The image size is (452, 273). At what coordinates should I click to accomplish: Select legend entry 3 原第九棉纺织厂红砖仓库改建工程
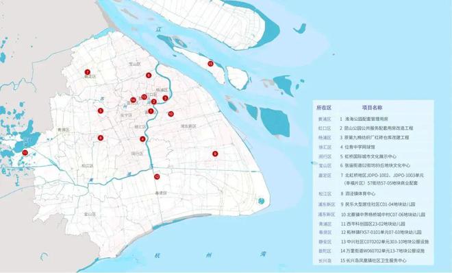click(x=374, y=137)
